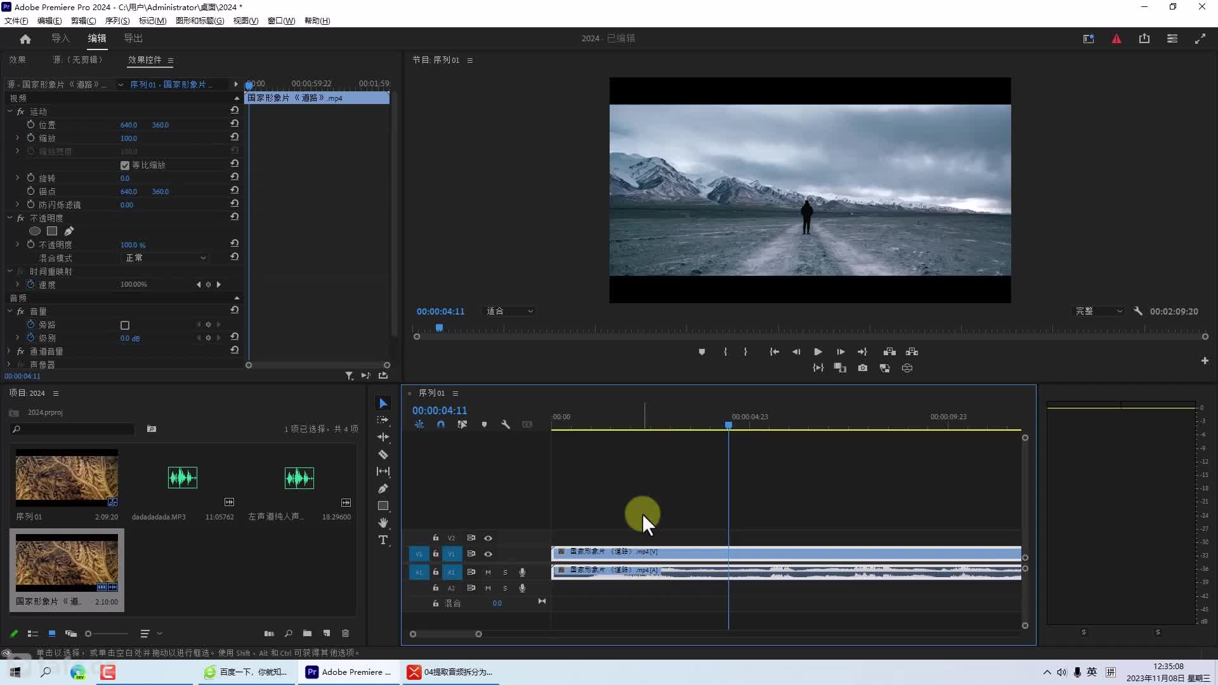The height and width of the screenshot is (685, 1218).
Task: Open the 窗口(W) menu
Action: pyautogui.click(x=281, y=20)
